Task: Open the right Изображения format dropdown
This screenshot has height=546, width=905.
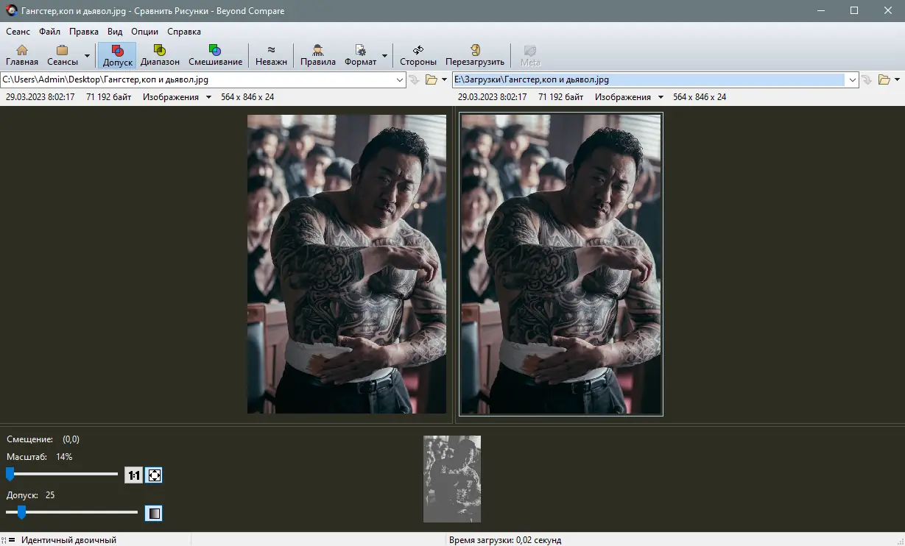Action: coord(630,97)
